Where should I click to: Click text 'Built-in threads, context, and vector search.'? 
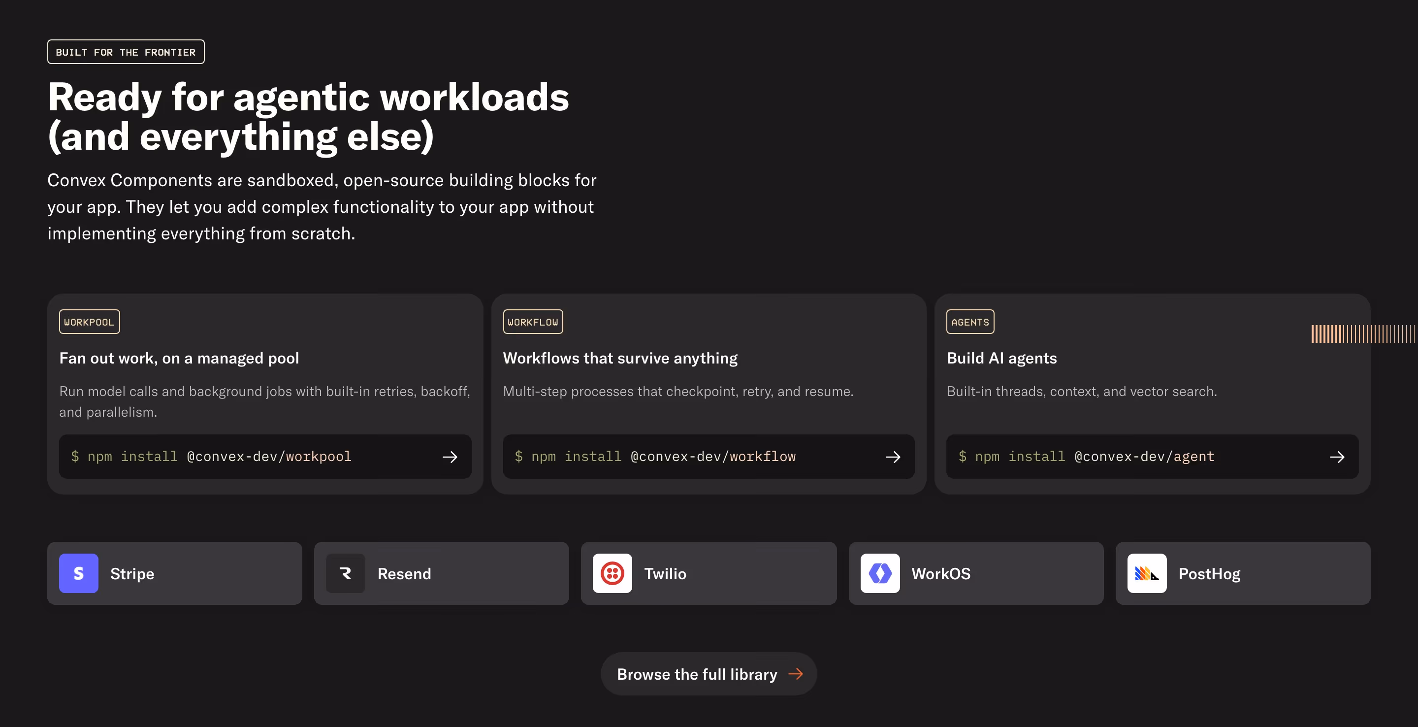tap(1082, 392)
